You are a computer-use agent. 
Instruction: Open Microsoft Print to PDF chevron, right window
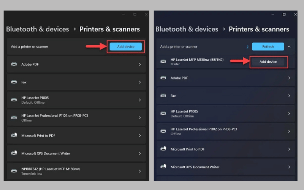[289, 149]
